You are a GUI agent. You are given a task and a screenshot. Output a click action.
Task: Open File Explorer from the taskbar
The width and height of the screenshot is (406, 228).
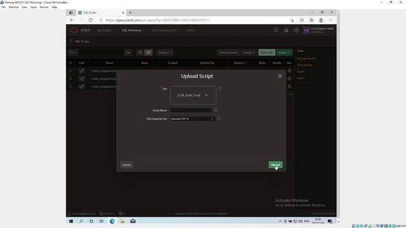click(122, 221)
